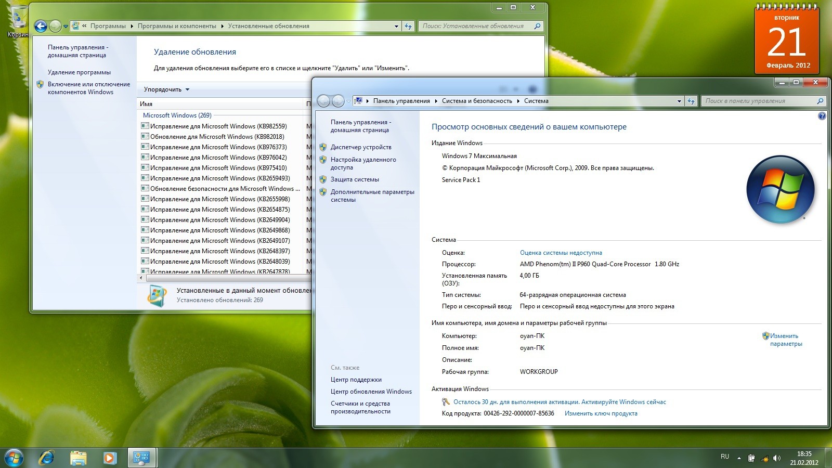Sort by Имя column header

point(220,104)
